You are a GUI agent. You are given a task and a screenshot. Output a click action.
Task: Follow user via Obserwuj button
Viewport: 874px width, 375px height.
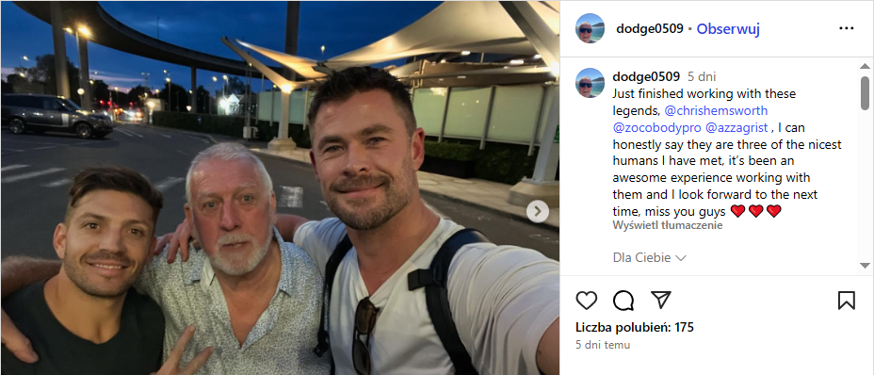pyautogui.click(x=728, y=29)
